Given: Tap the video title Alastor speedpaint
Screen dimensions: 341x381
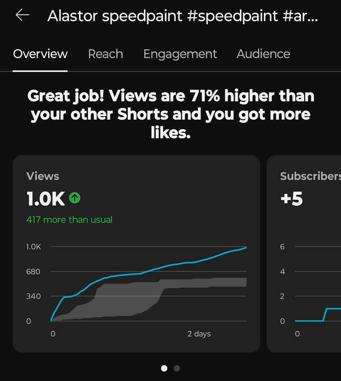Looking at the screenshot, I should click(x=182, y=16).
